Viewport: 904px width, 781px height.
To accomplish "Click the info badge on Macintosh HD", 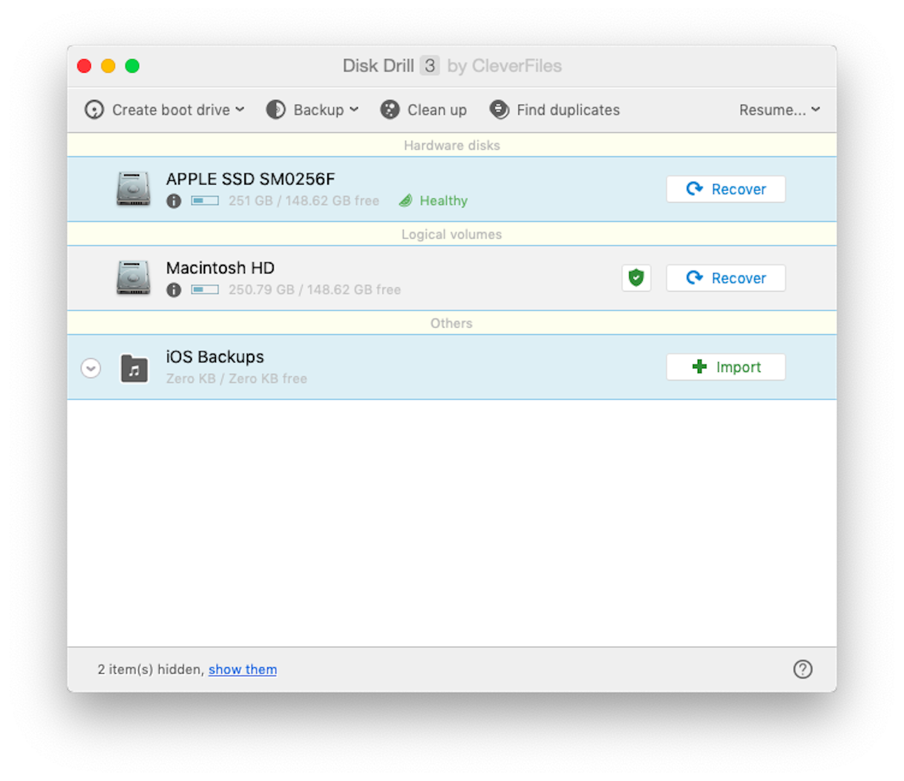I will tap(174, 290).
